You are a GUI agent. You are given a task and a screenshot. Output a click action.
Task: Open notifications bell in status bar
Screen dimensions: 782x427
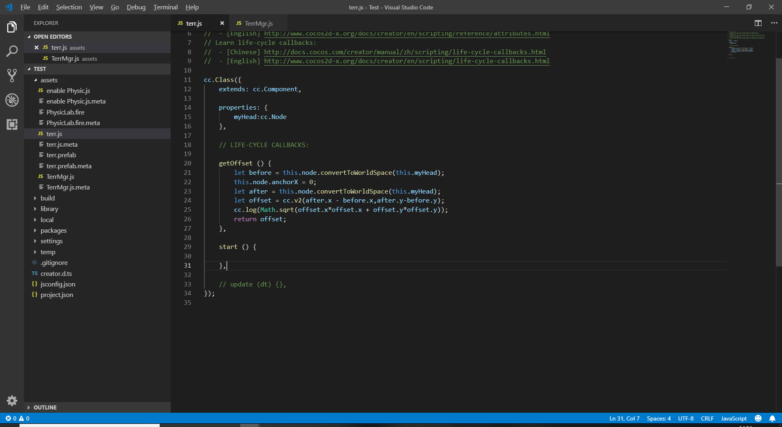click(772, 418)
